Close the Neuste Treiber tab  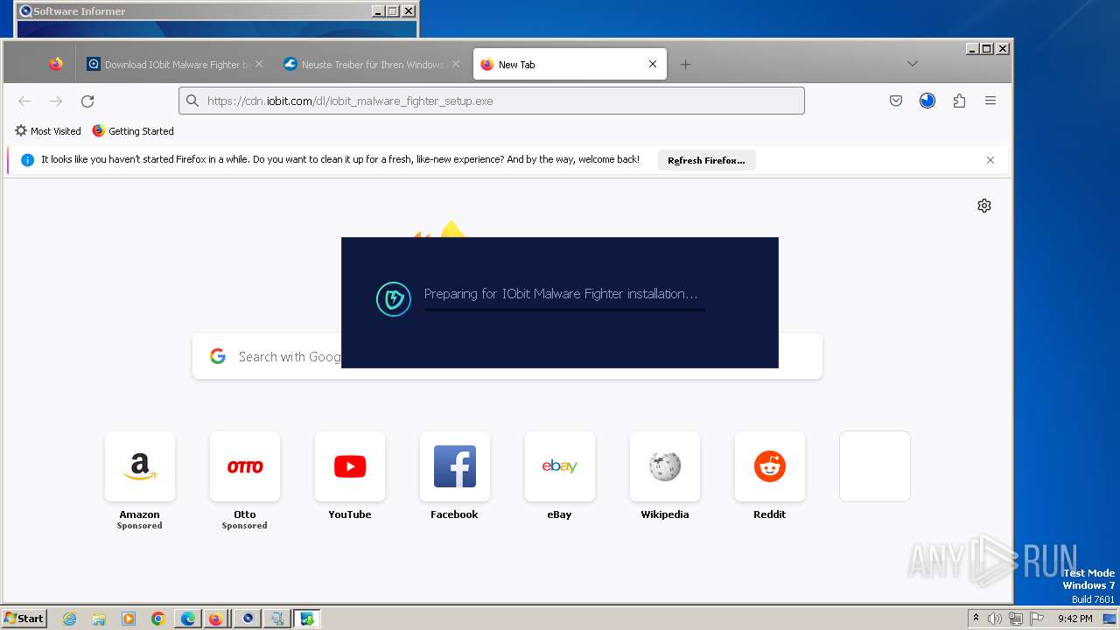pyautogui.click(x=455, y=64)
